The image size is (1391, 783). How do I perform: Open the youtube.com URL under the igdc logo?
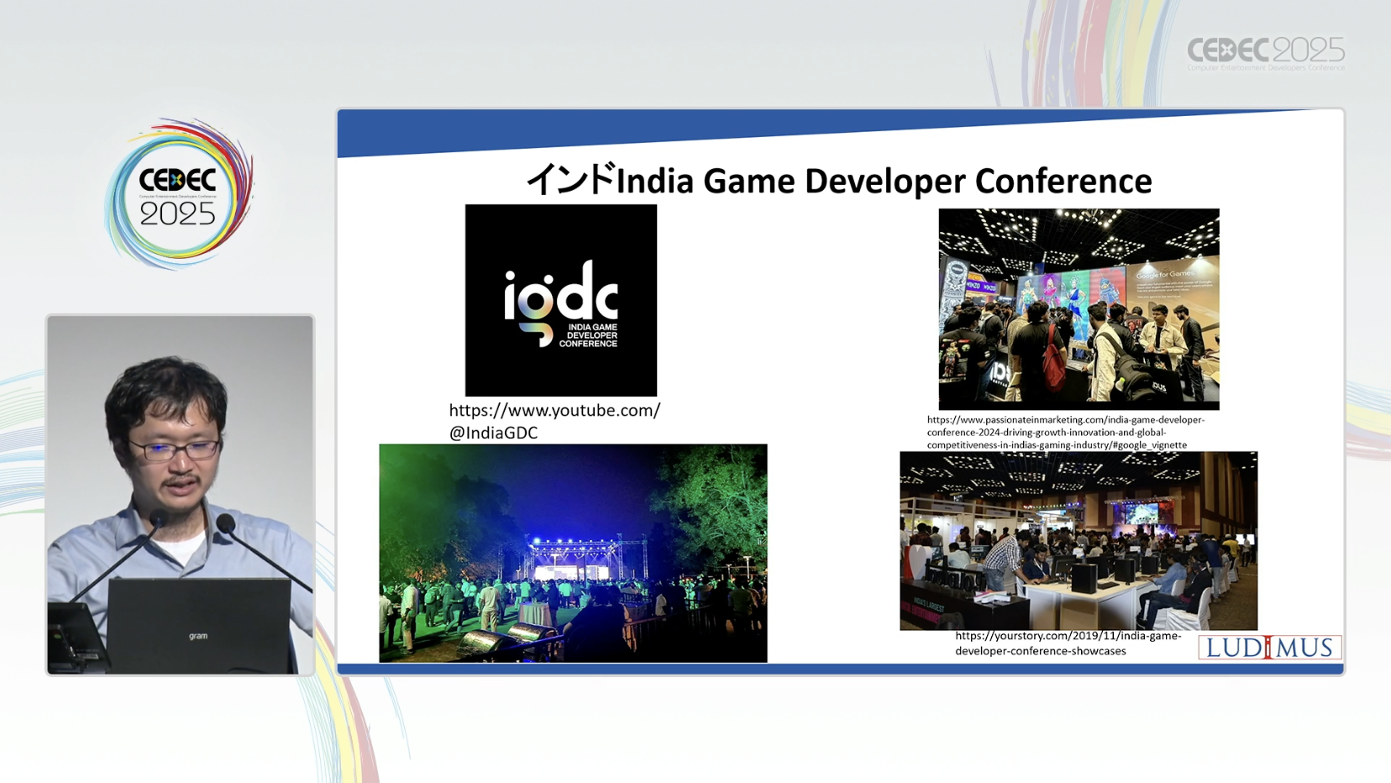(x=554, y=411)
